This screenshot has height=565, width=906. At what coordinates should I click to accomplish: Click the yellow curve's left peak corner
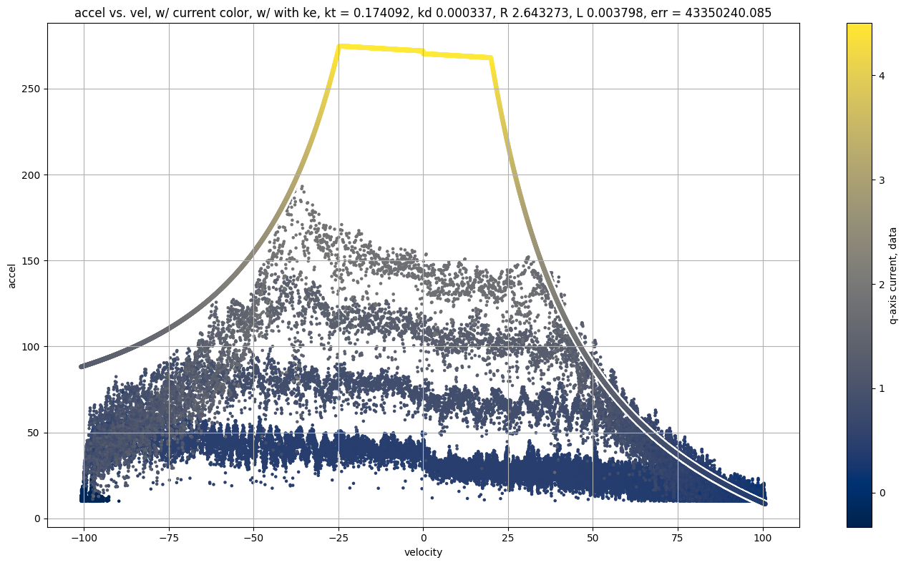(338, 46)
